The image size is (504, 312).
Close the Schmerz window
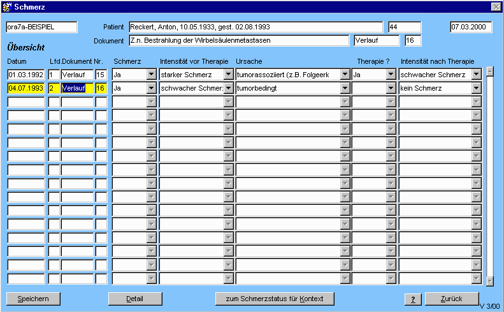(x=496, y=6)
